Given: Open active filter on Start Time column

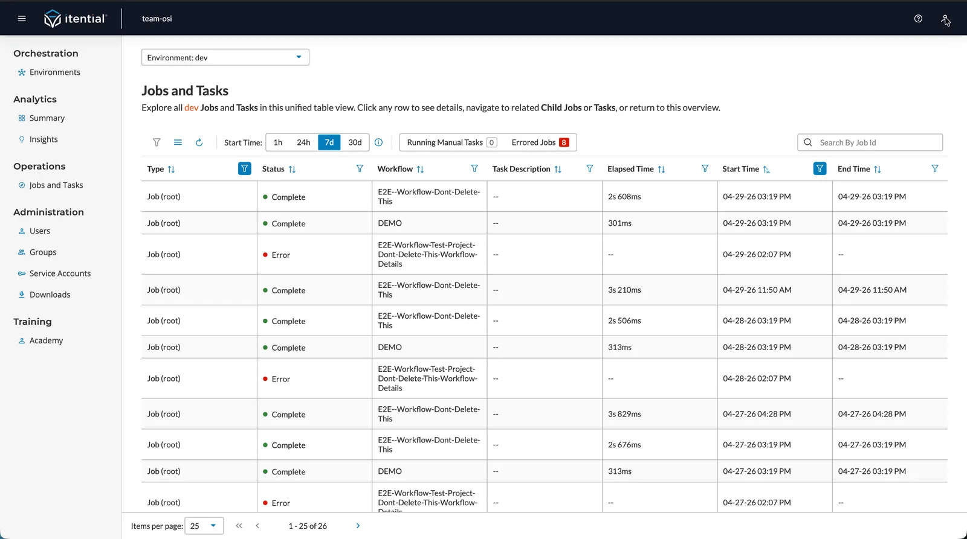Looking at the screenshot, I should click(820, 168).
